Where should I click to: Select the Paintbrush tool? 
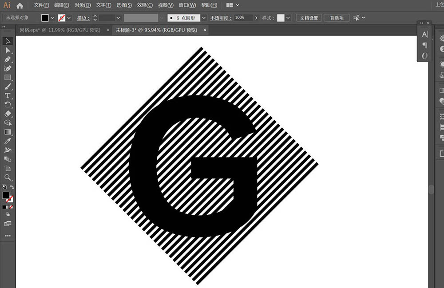pos(8,87)
